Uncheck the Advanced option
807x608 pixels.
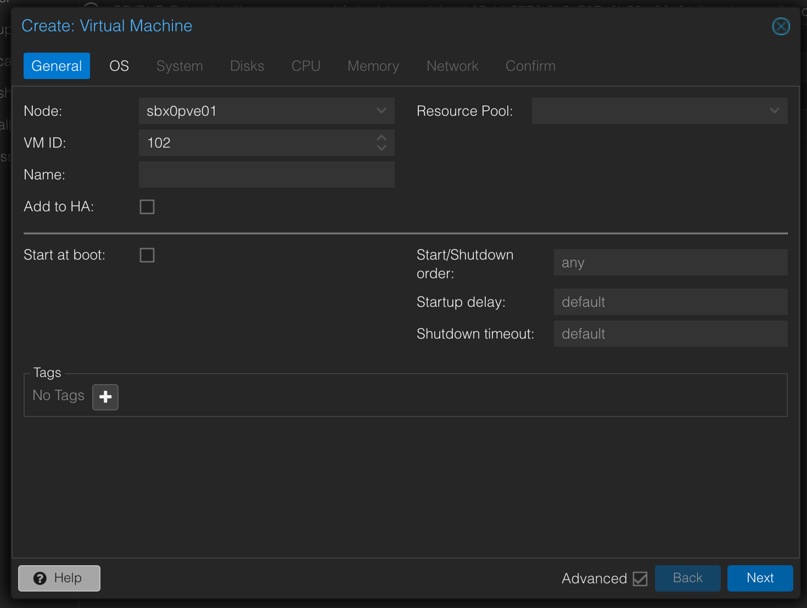tap(640, 578)
